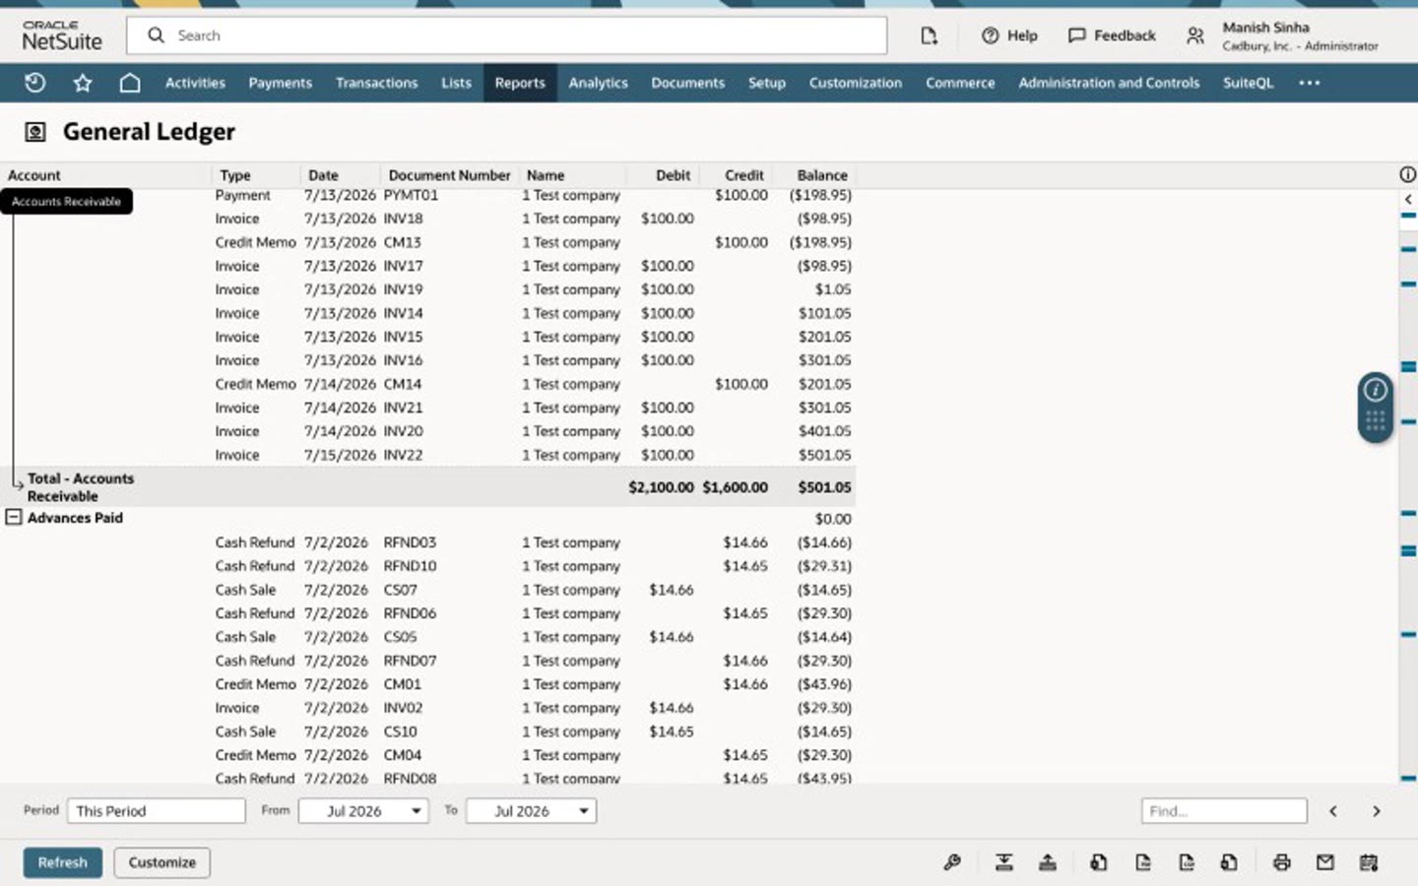This screenshot has width=1418, height=886.
Task: Open the three-dots more menu
Action: click(1309, 83)
